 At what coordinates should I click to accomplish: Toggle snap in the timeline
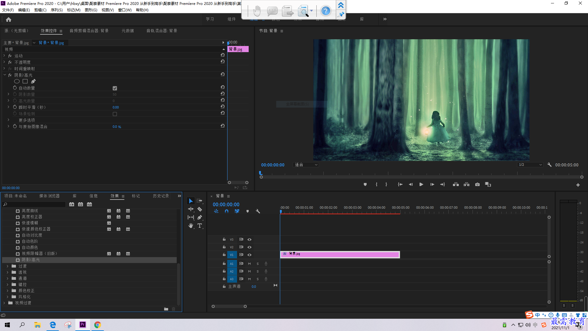click(x=227, y=211)
